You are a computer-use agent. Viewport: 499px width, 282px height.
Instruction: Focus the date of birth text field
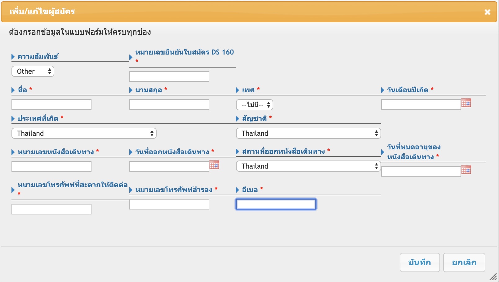coord(421,104)
